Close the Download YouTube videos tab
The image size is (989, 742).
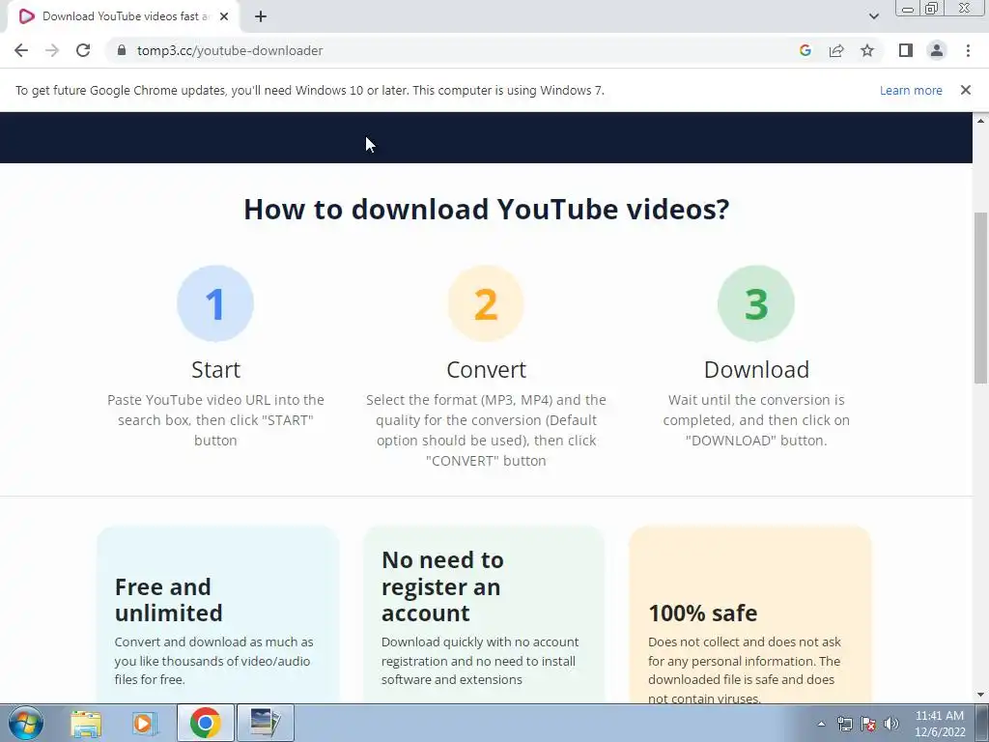[x=224, y=16]
